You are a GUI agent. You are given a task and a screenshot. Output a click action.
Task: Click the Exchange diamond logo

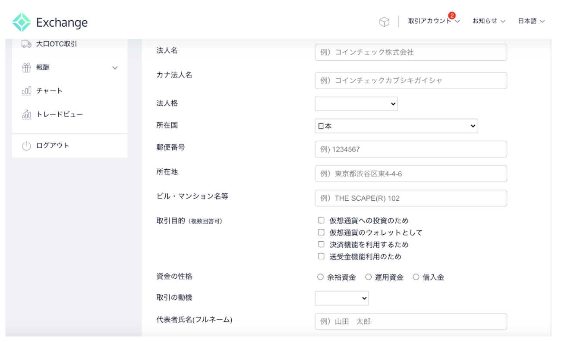[x=22, y=22]
